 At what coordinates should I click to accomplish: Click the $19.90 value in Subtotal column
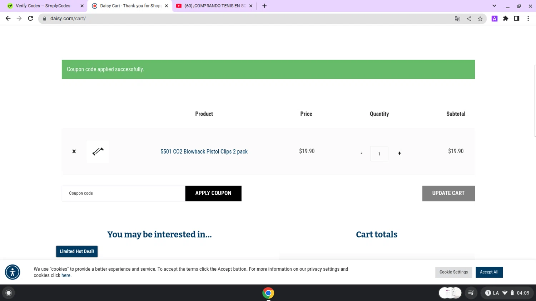pyautogui.click(x=456, y=151)
